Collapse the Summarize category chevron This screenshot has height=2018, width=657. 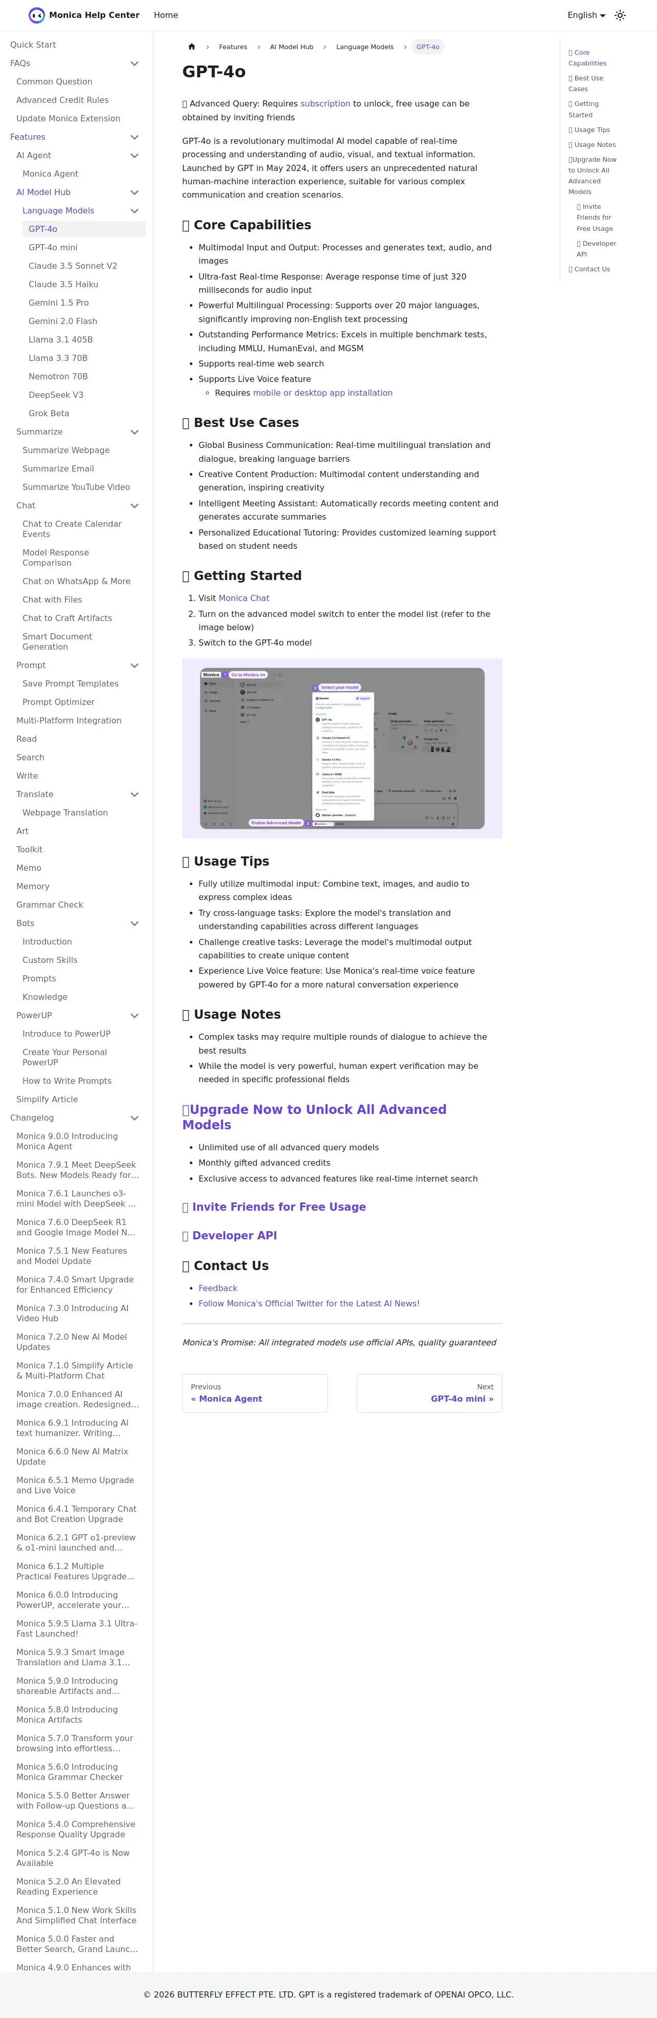pos(135,433)
